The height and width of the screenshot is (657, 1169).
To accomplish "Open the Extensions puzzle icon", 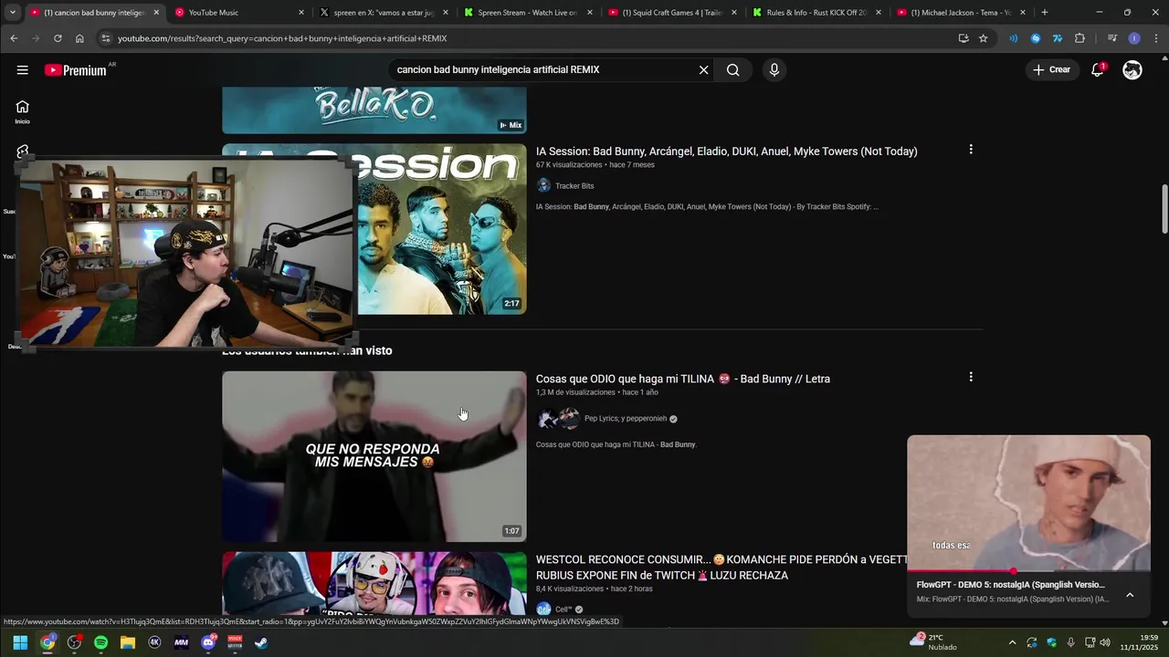I will coord(1079,38).
